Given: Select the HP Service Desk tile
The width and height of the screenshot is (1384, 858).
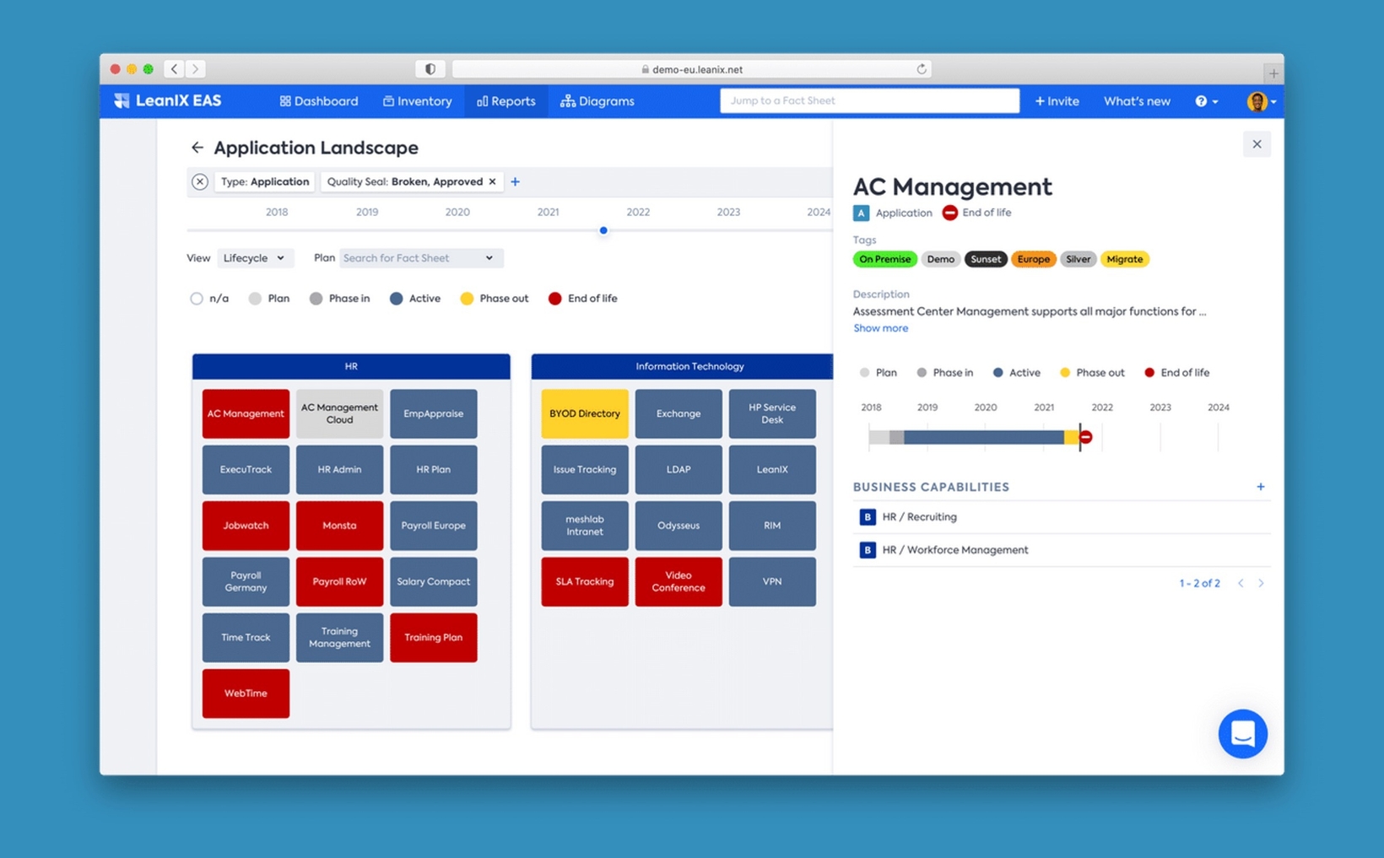Looking at the screenshot, I should click(772, 413).
